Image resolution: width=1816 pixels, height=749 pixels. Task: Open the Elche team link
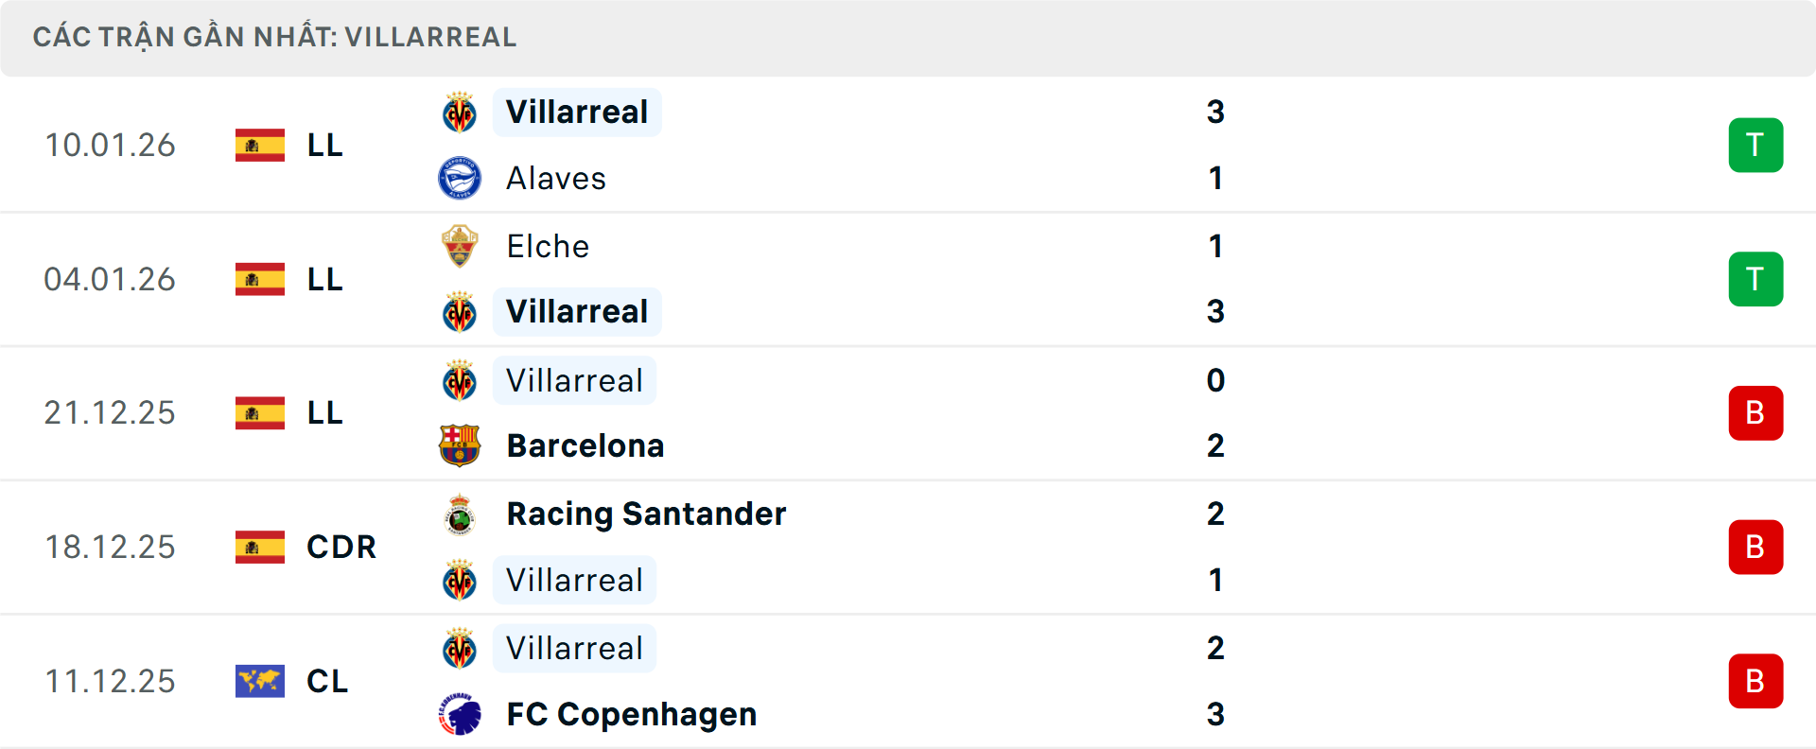point(548,246)
